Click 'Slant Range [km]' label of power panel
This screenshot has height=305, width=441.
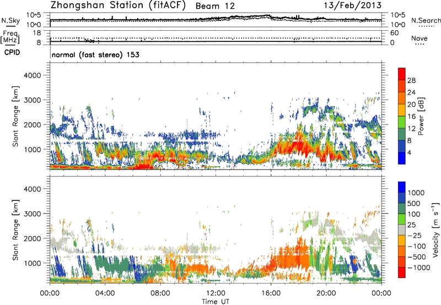(x=15, y=116)
